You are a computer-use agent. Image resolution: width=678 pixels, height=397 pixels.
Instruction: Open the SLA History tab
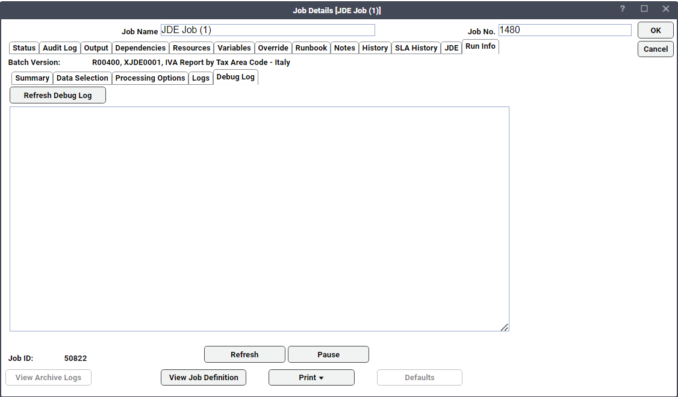coord(416,48)
